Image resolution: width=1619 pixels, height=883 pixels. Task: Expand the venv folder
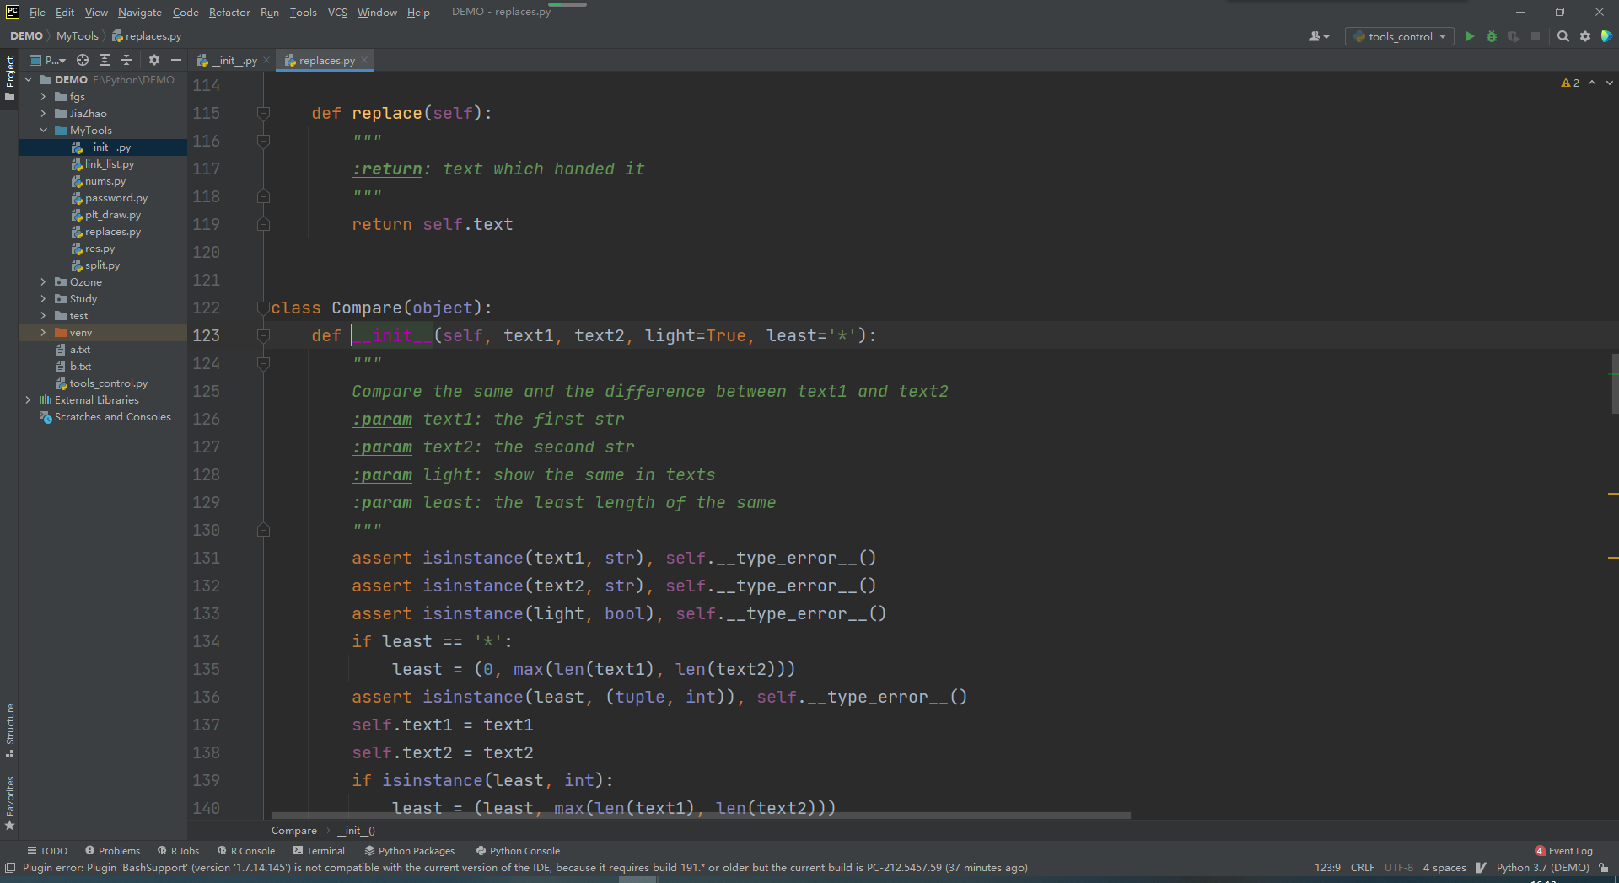[x=43, y=333]
